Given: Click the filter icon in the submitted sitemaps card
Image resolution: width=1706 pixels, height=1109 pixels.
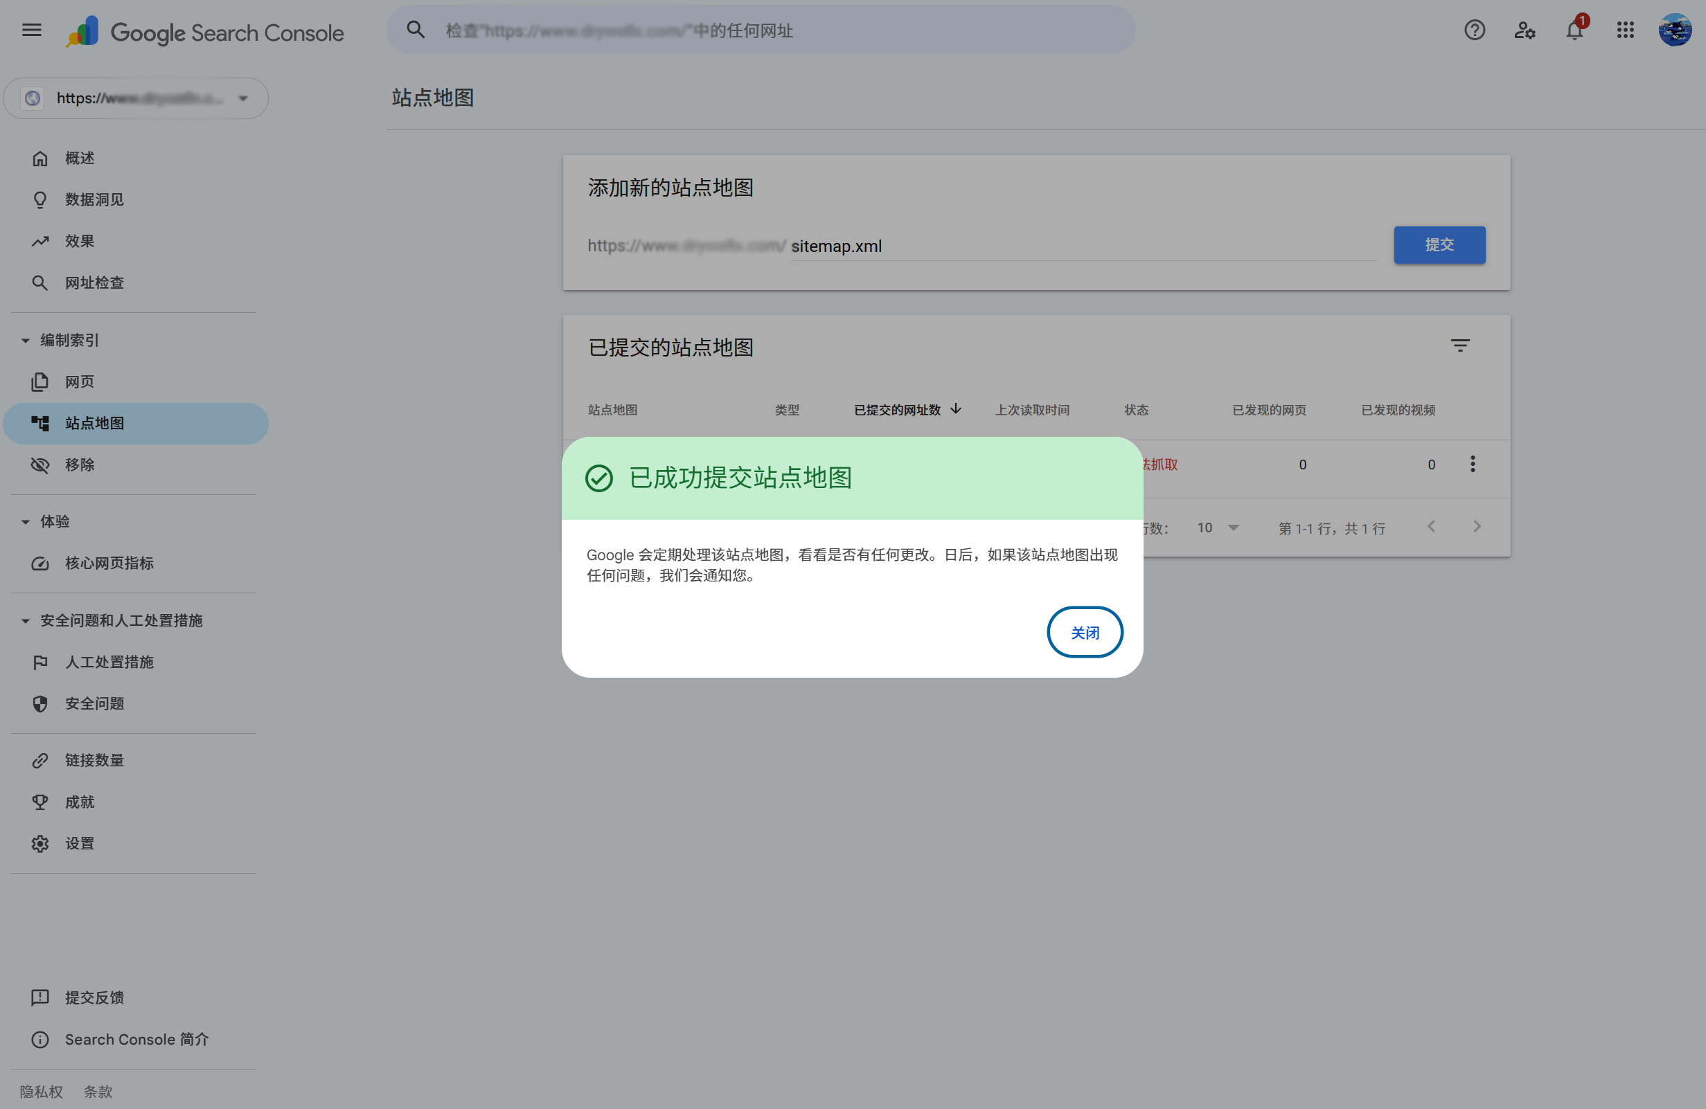Looking at the screenshot, I should click(1459, 346).
